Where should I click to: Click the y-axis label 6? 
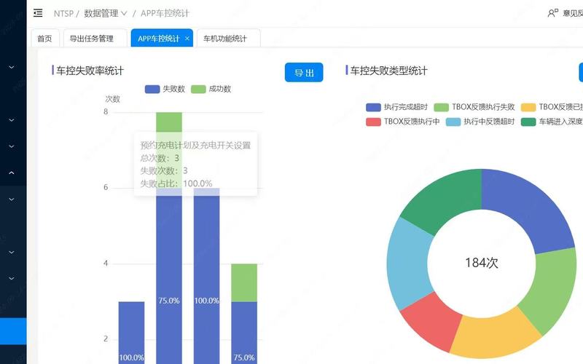106,188
